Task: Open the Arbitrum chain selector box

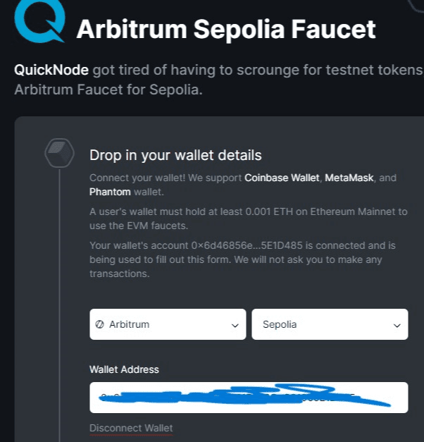Action: pyautogui.click(x=168, y=325)
